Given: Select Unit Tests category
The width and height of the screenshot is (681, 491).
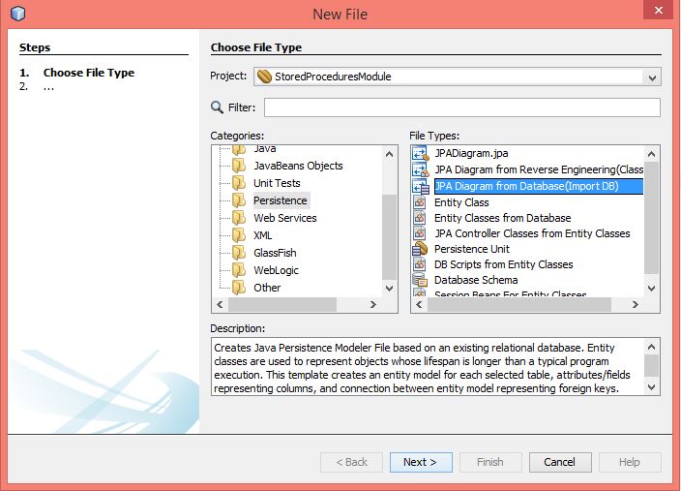Looking at the screenshot, I should tap(277, 183).
